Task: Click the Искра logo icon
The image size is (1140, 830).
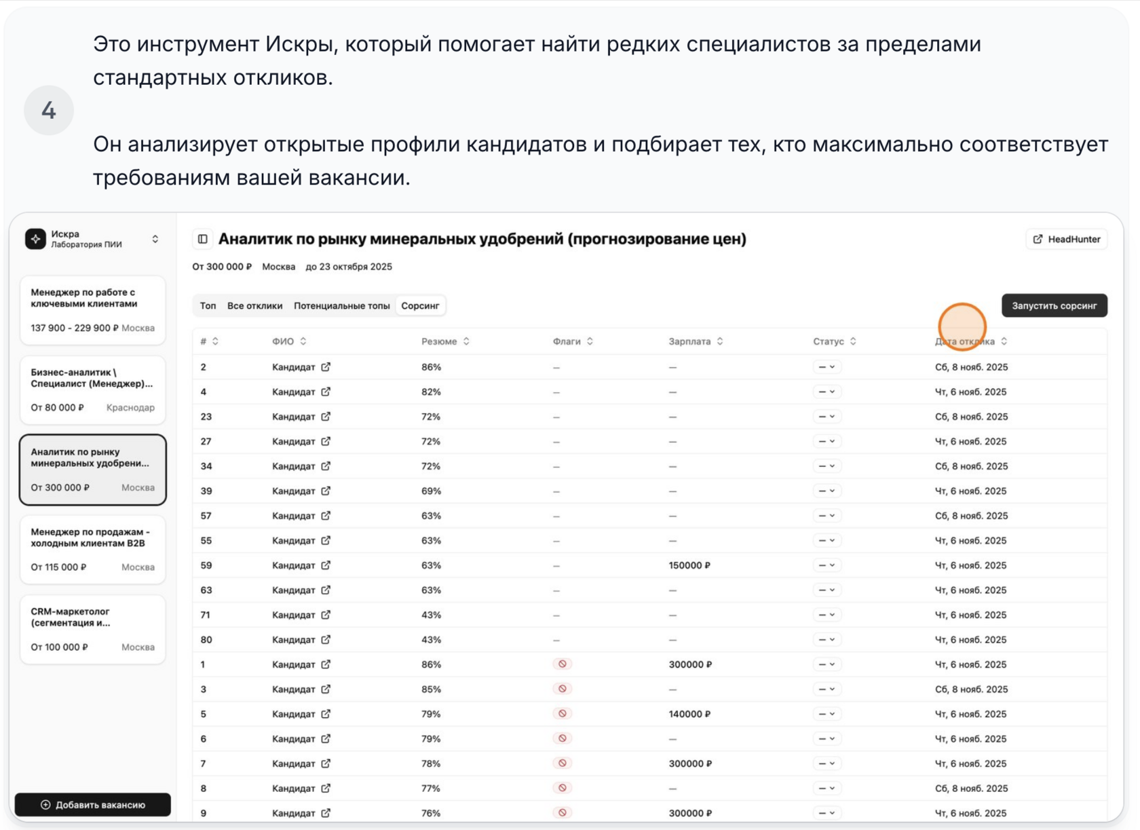Action: pyautogui.click(x=35, y=239)
